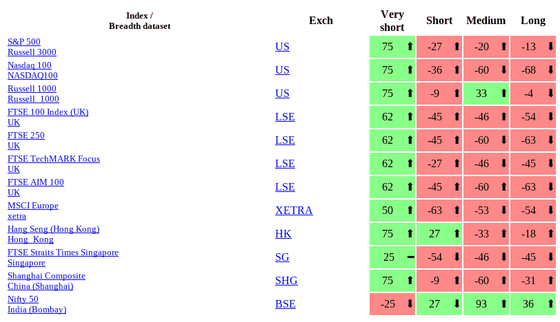Click the up arrow in Russell 1000 Medium cell
This screenshot has width=560, height=322.
(503, 94)
